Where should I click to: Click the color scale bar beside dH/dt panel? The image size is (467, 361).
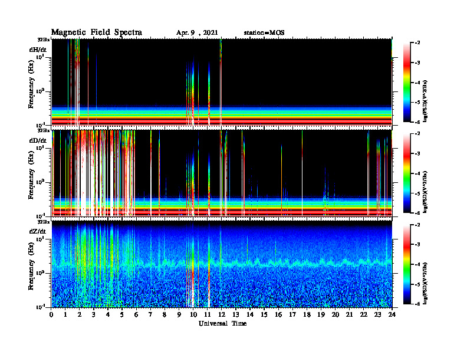pyautogui.click(x=407, y=83)
